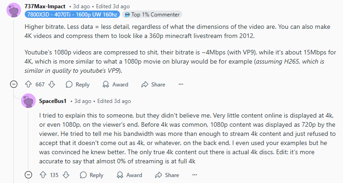Upvote 737Max-Impact's comment

pyautogui.click(x=28, y=84)
